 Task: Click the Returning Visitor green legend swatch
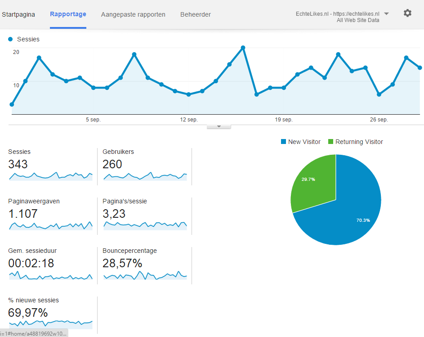click(x=330, y=142)
